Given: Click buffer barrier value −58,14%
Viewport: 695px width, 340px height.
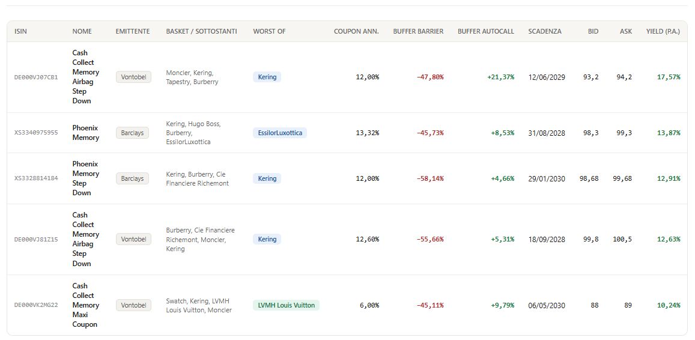Looking at the screenshot, I should 430,178.
